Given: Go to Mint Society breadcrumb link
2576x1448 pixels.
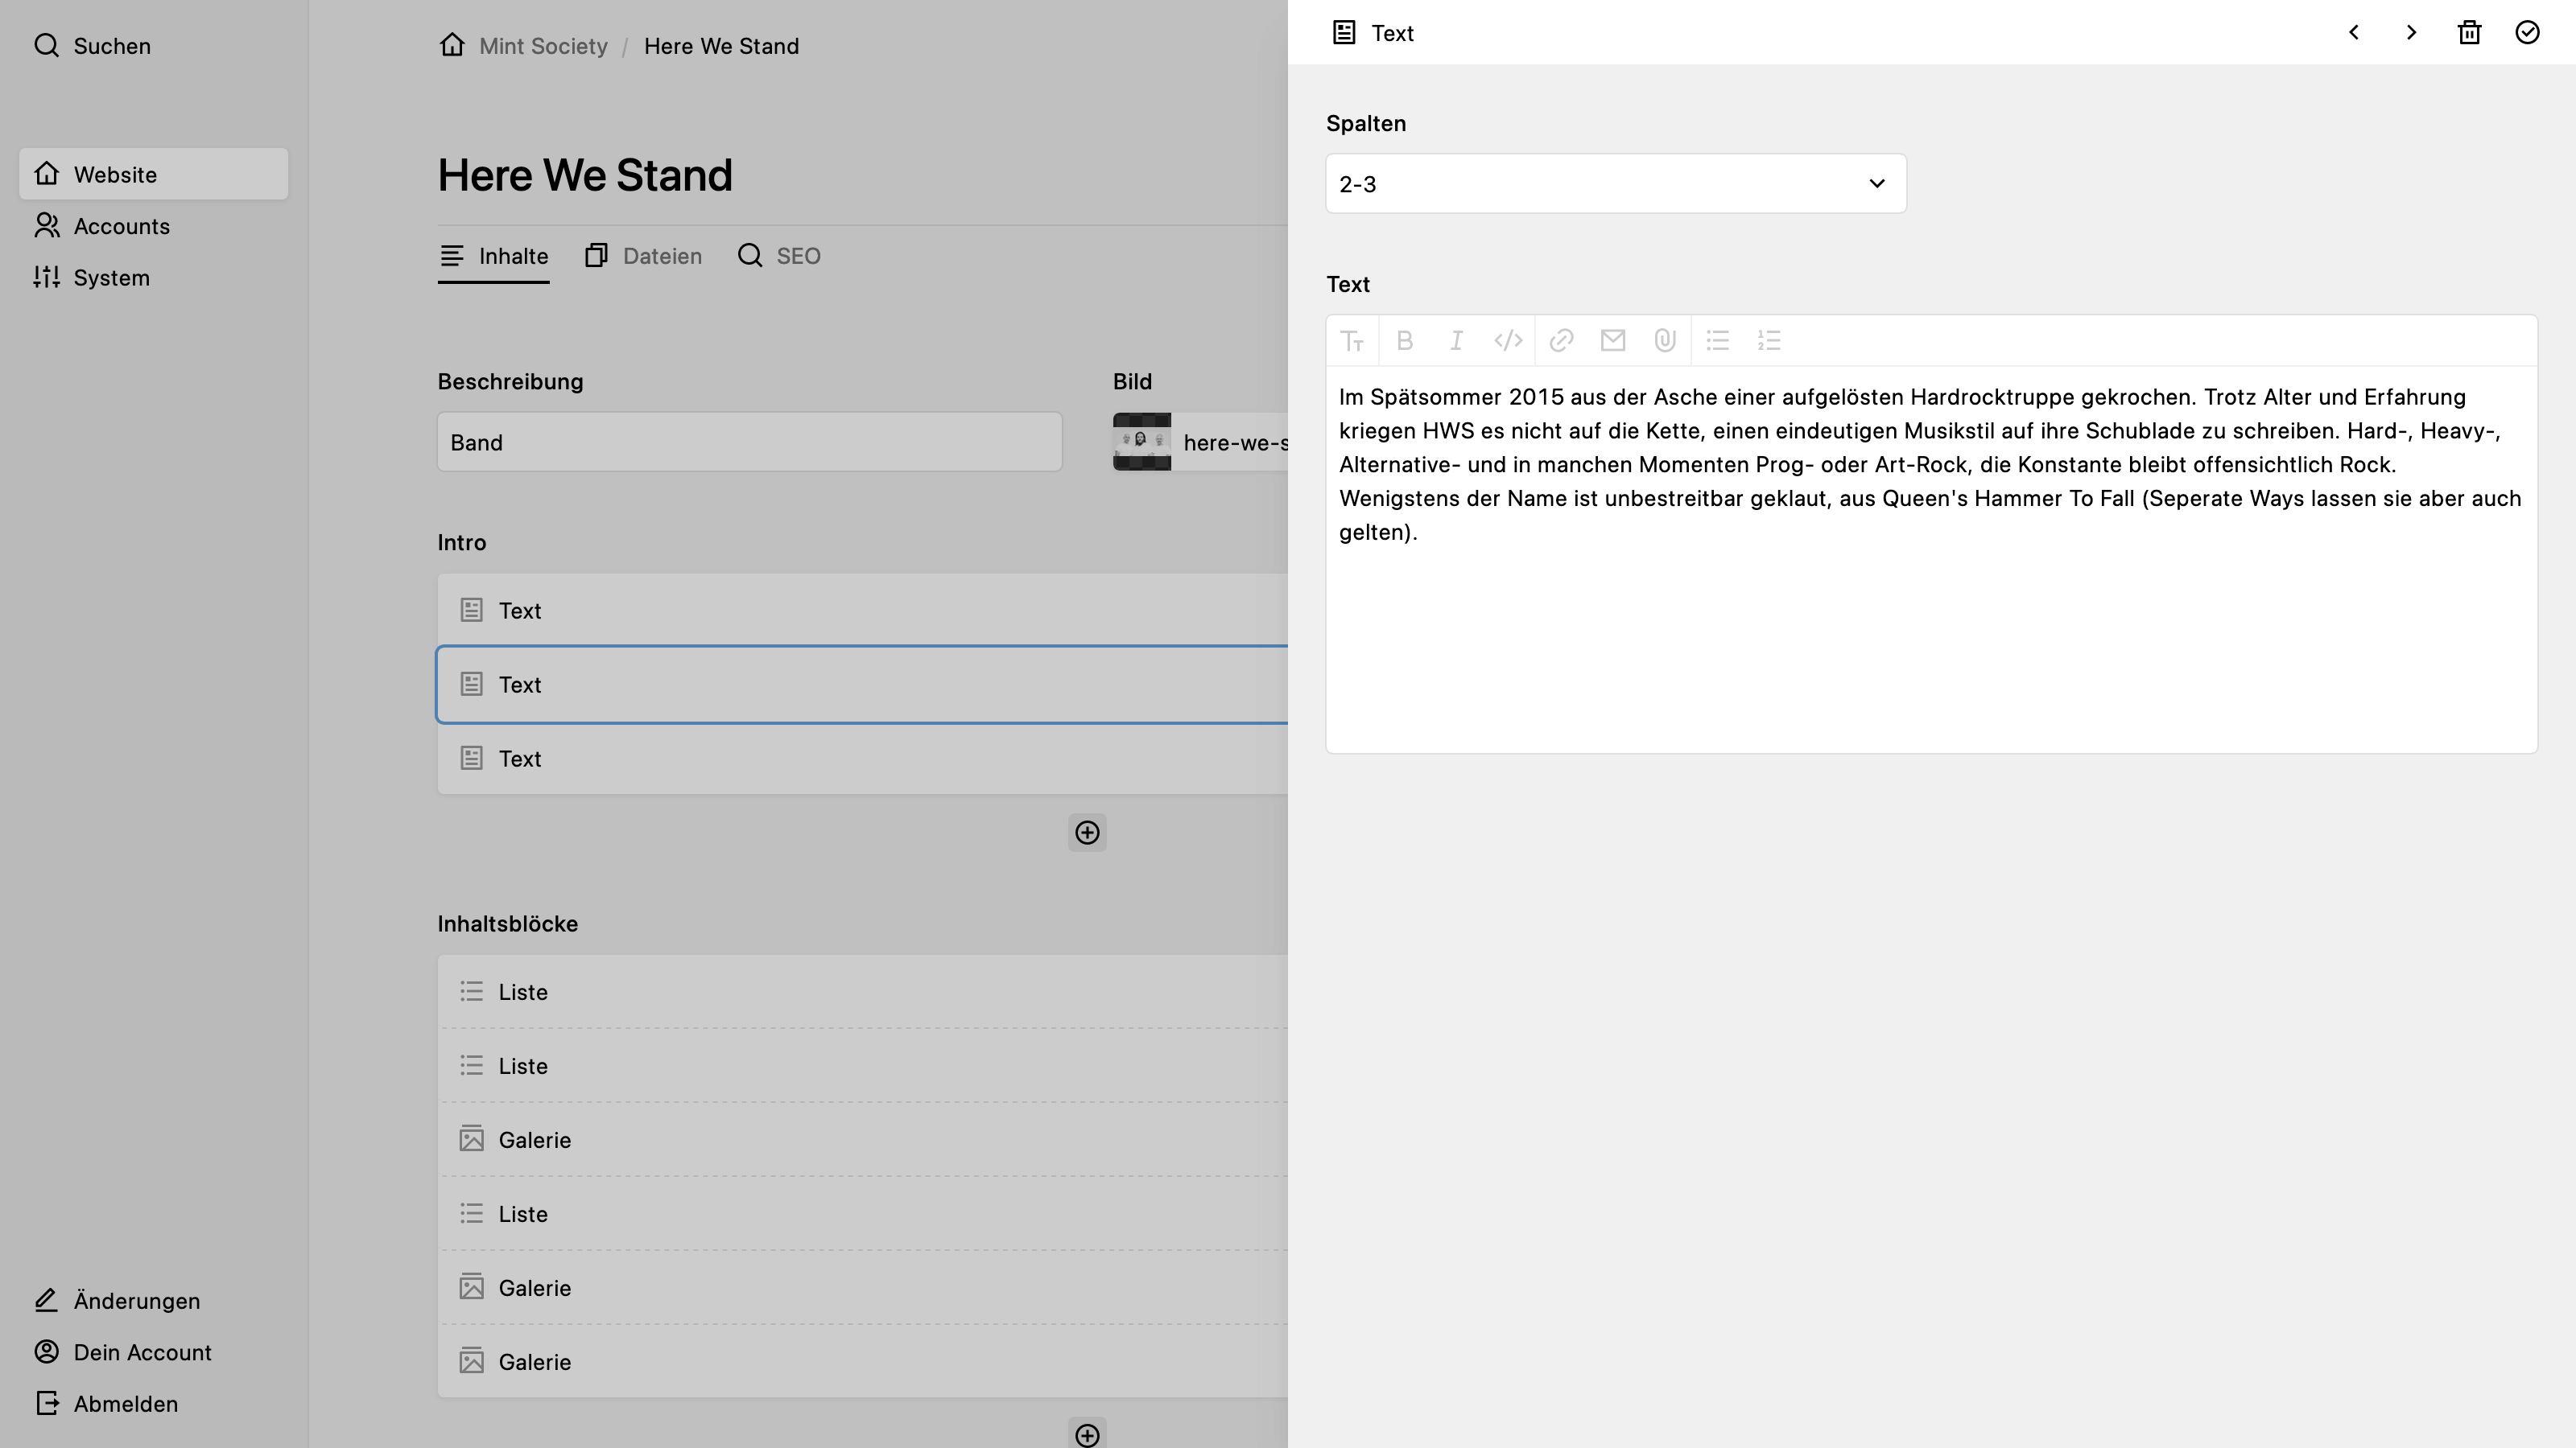Looking at the screenshot, I should (x=543, y=46).
